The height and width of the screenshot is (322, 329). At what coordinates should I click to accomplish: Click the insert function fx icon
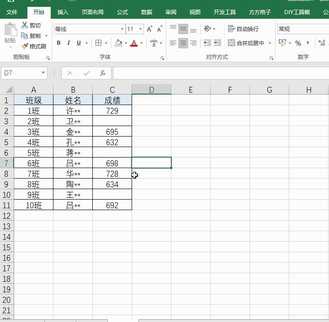tap(103, 73)
